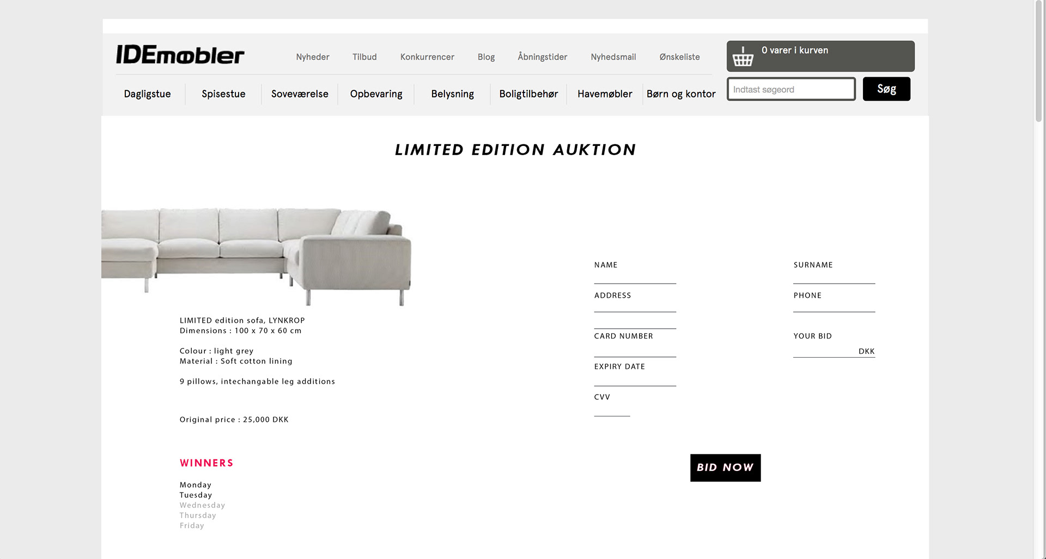Click the grey sofa product image
Viewport: 1046px width, 559px height.
[x=256, y=256]
